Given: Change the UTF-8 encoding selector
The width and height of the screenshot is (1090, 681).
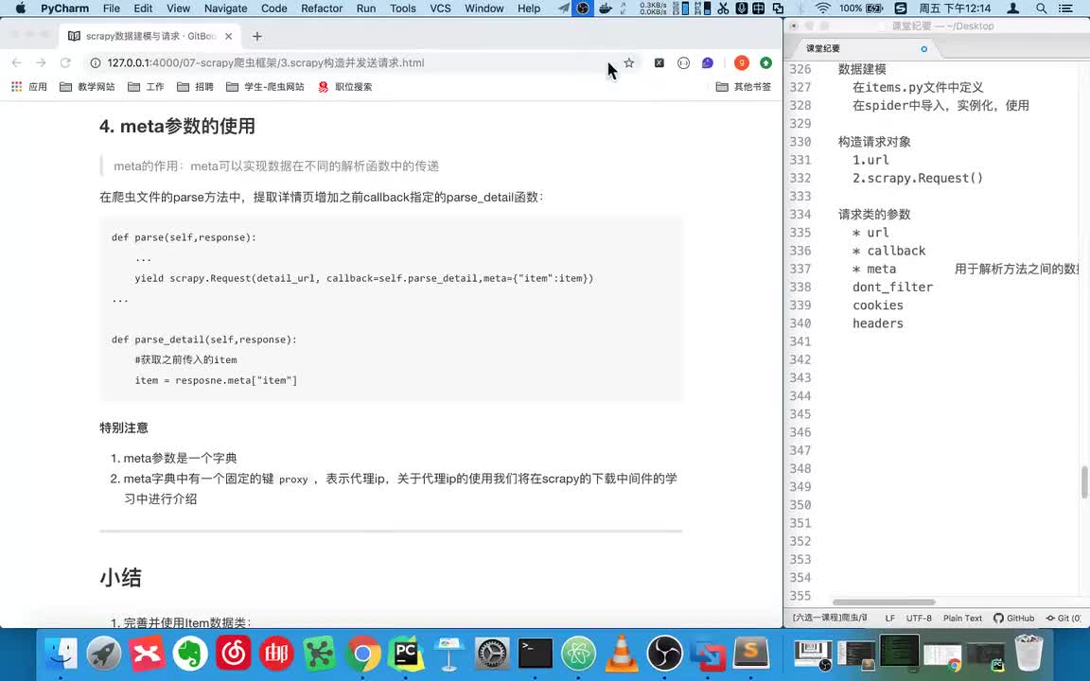Looking at the screenshot, I should click(x=919, y=618).
